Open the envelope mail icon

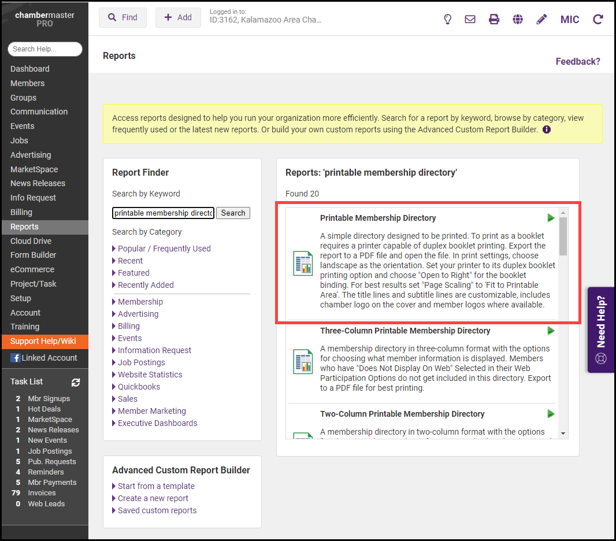pos(470,19)
